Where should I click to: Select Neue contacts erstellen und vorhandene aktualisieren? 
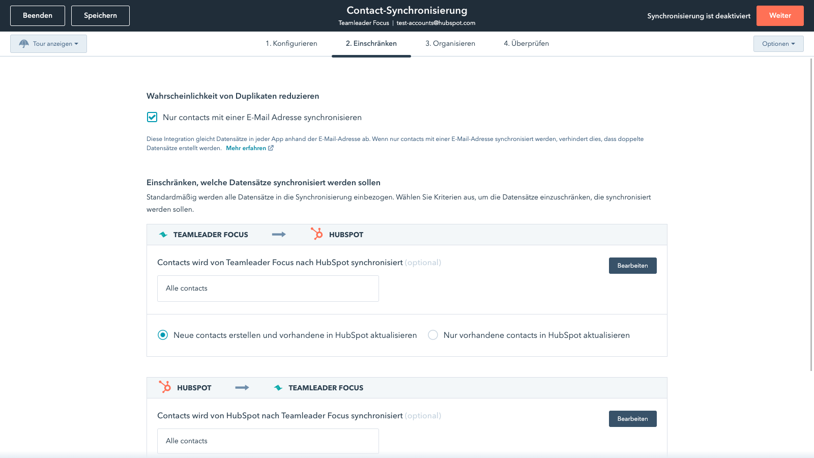[x=163, y=335]
